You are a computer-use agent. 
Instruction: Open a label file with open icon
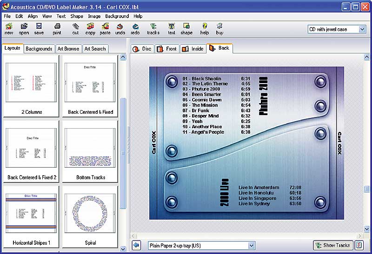24,29
